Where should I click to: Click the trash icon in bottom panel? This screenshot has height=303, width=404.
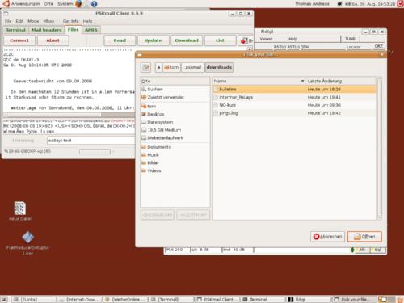401,300
